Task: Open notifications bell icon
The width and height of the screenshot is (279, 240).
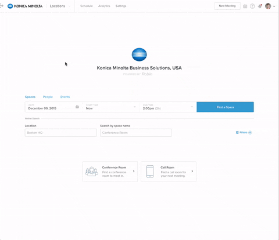Action: point(260,6)
